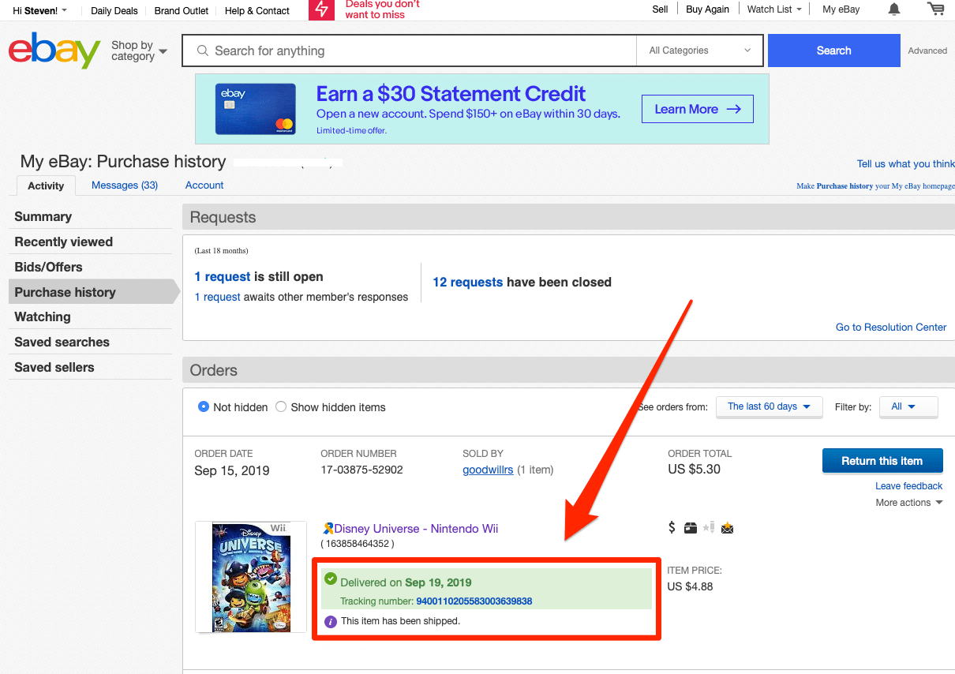Click the Deals you don't want to miss text

(x=383, y=9)
